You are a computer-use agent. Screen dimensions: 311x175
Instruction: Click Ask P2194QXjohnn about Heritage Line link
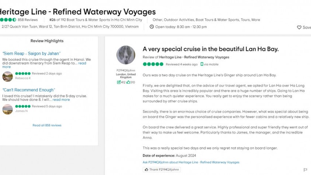[191, 162]
